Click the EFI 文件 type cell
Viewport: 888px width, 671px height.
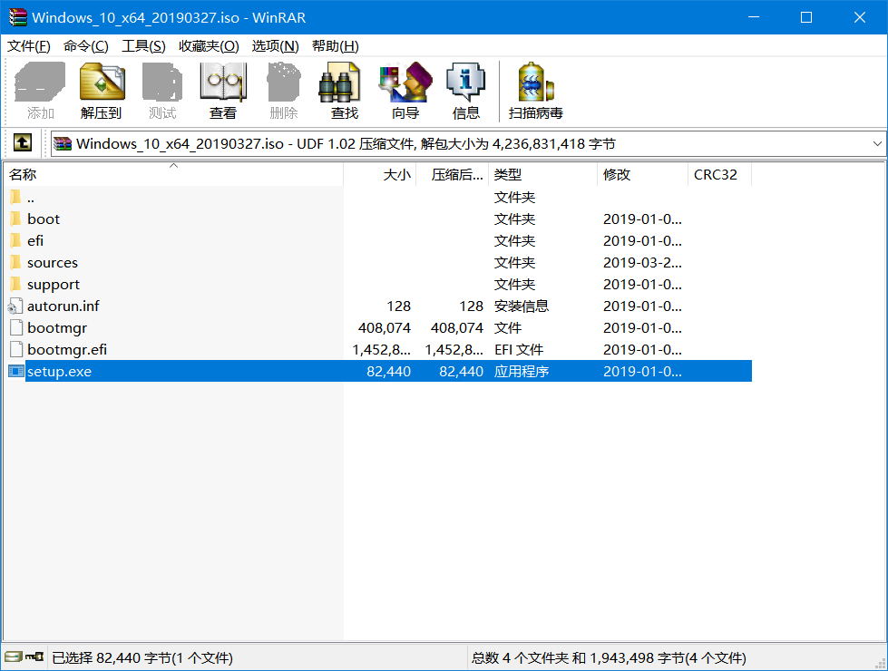(518, 349)
